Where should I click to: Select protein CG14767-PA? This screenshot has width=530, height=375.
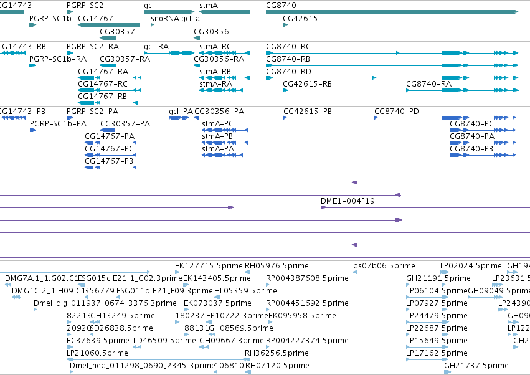tap(110, 143)
